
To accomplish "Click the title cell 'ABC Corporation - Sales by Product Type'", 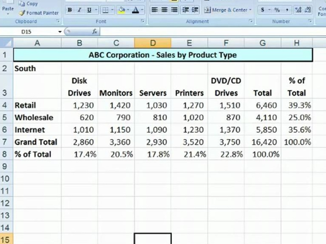I will click(x=163, y=55).
